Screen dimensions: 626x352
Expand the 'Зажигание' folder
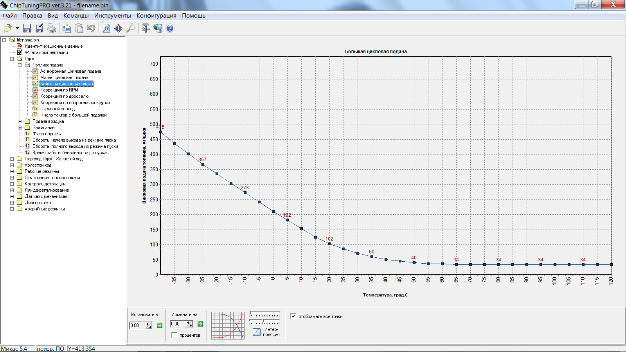click(x=20, y=128)
